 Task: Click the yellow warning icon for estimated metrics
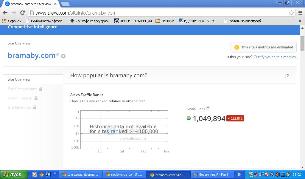click(236, 47)
